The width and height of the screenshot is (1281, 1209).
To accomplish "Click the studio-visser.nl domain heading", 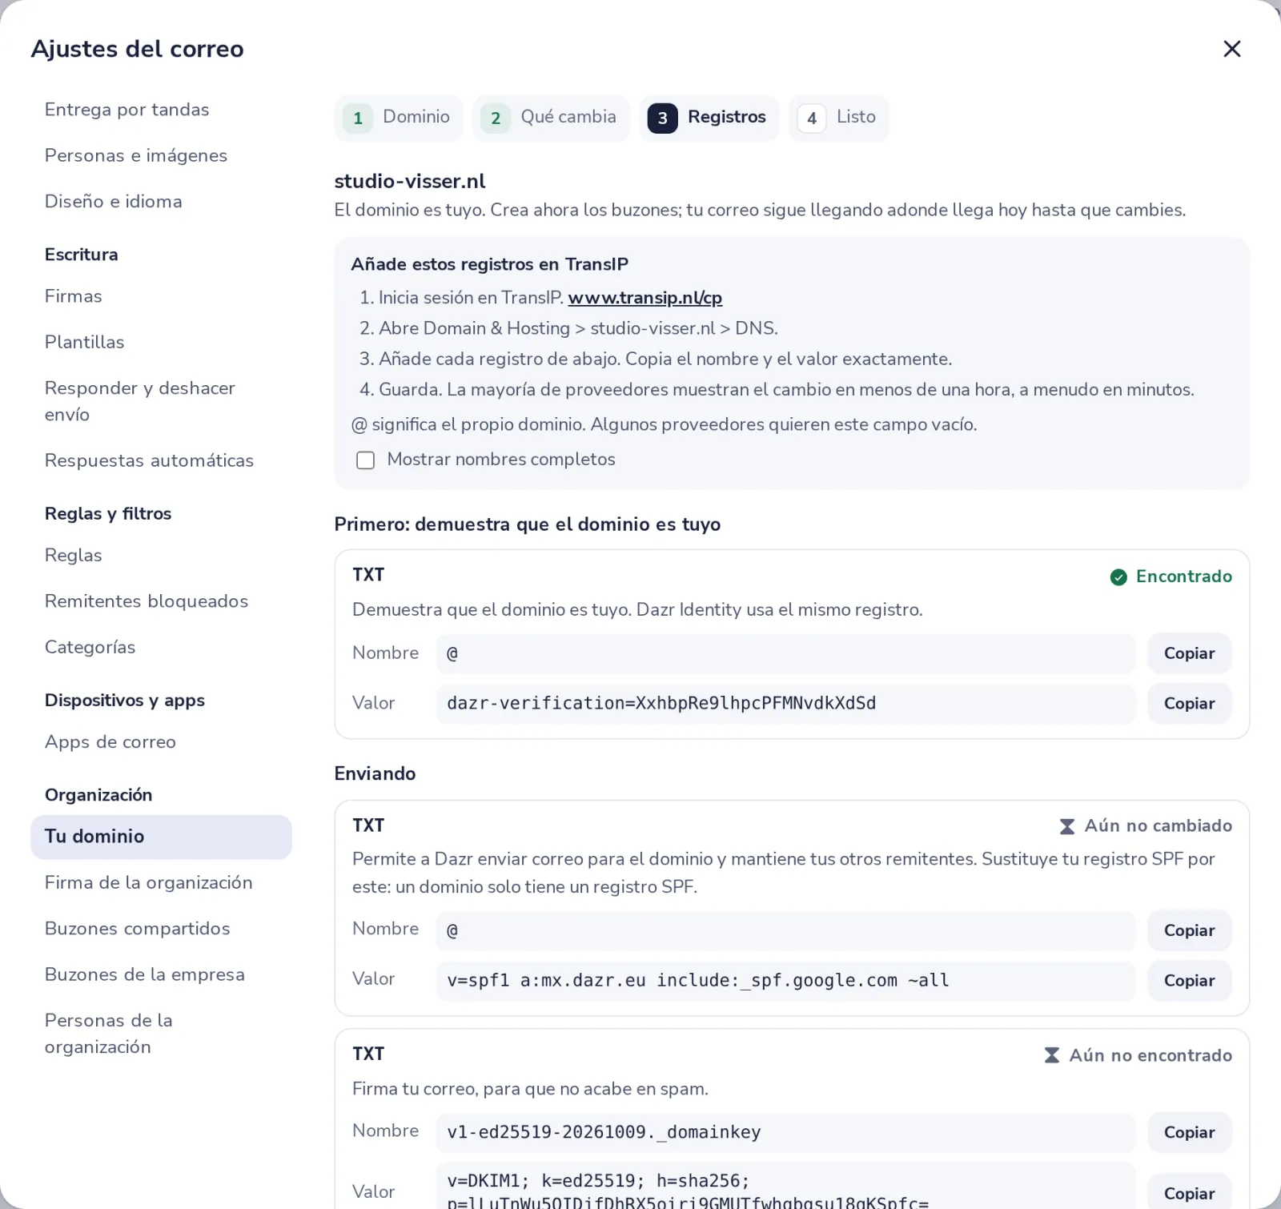I will (410, 182).
